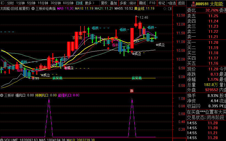Viewport: 226px width, 141px height.
Task: Toggle the 画线 drawing tool
Action: pos(142,3)
